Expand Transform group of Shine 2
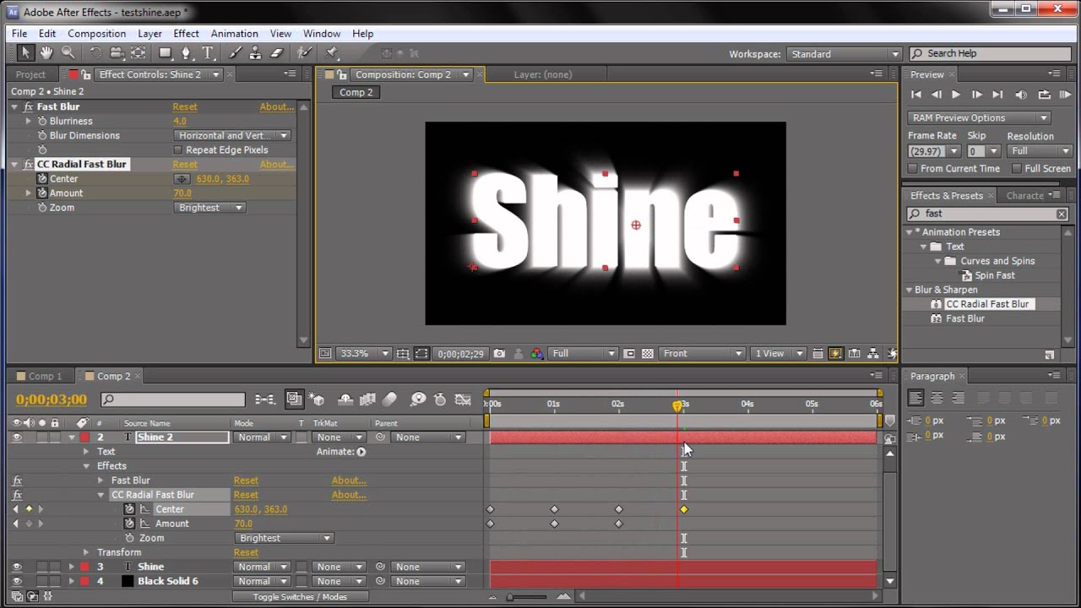The width and height of the screenshot is (1081, 608). point(86,552)
